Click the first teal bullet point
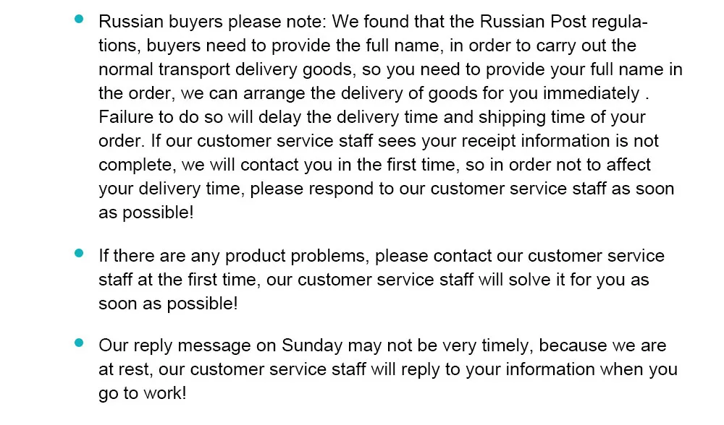Viewport: 724px width, 425px height. coord(79,20)
